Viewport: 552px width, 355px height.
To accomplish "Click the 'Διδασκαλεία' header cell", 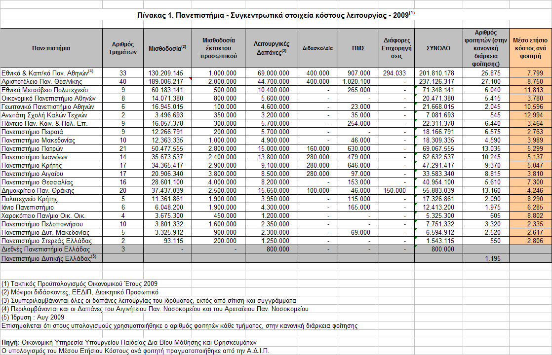I will tap(317, 48).
